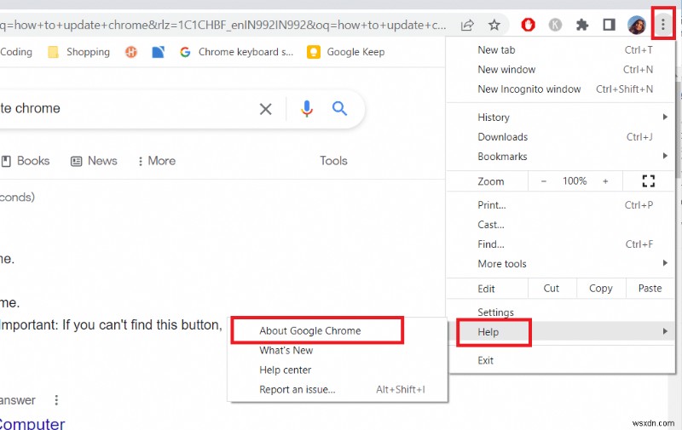Click Copy in the Edit row
The width and height of the screenshot is (682, 430).
pyautogui.click(x=601, y=289)
